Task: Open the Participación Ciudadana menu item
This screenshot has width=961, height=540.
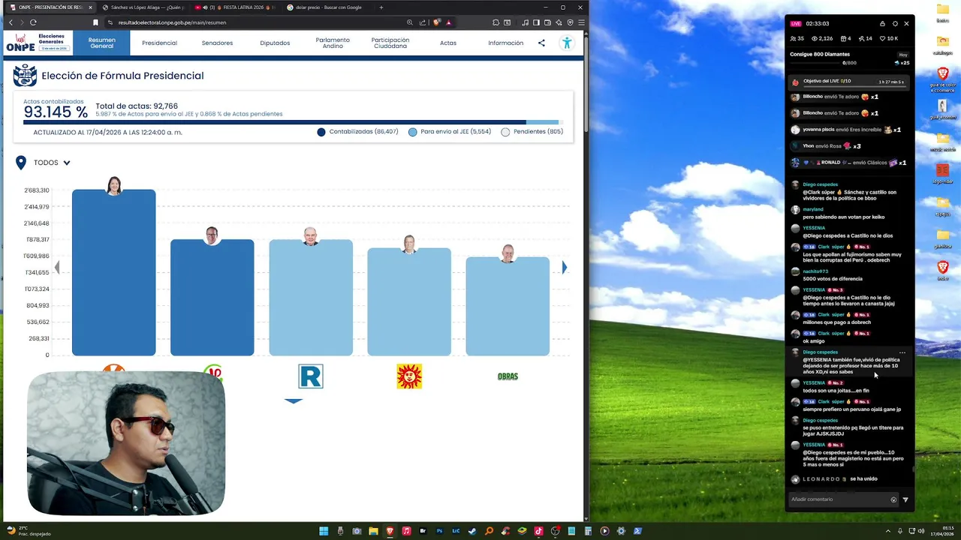Action: (x=390, y=43)
